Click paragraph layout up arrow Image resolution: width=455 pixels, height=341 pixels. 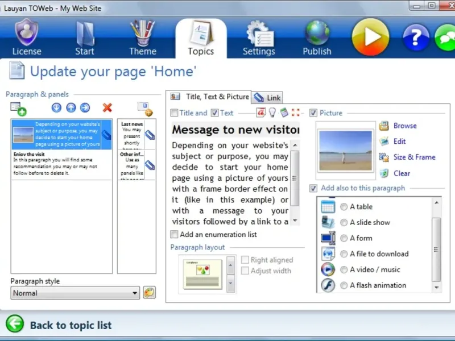[231, 265]
